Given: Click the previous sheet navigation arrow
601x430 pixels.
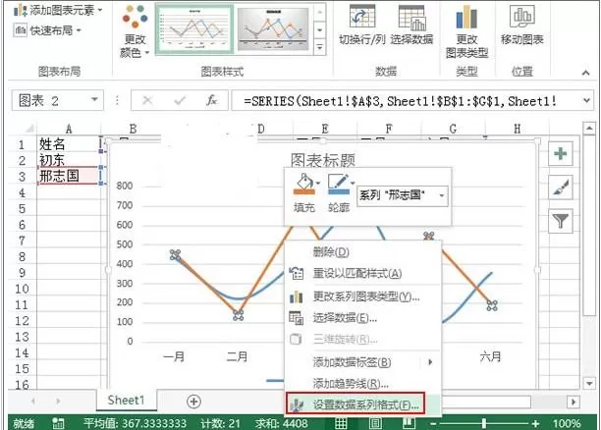Looking at the screenshot, I should (33, 402).
